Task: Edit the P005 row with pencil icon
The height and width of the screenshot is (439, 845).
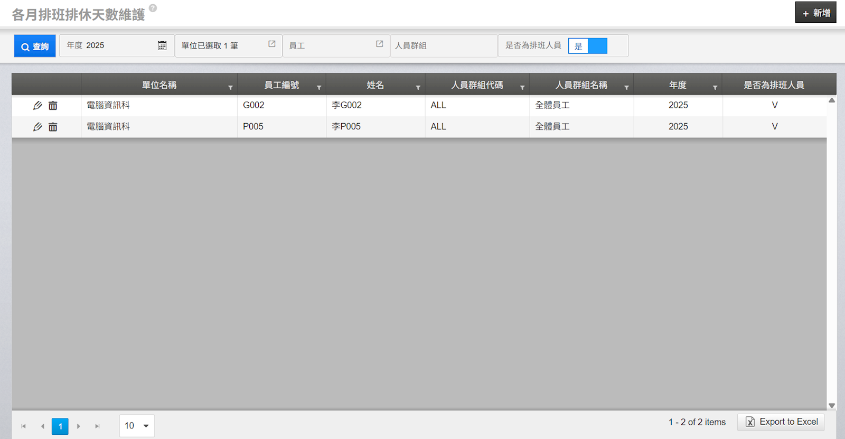Action: click(x=37, y=127)
